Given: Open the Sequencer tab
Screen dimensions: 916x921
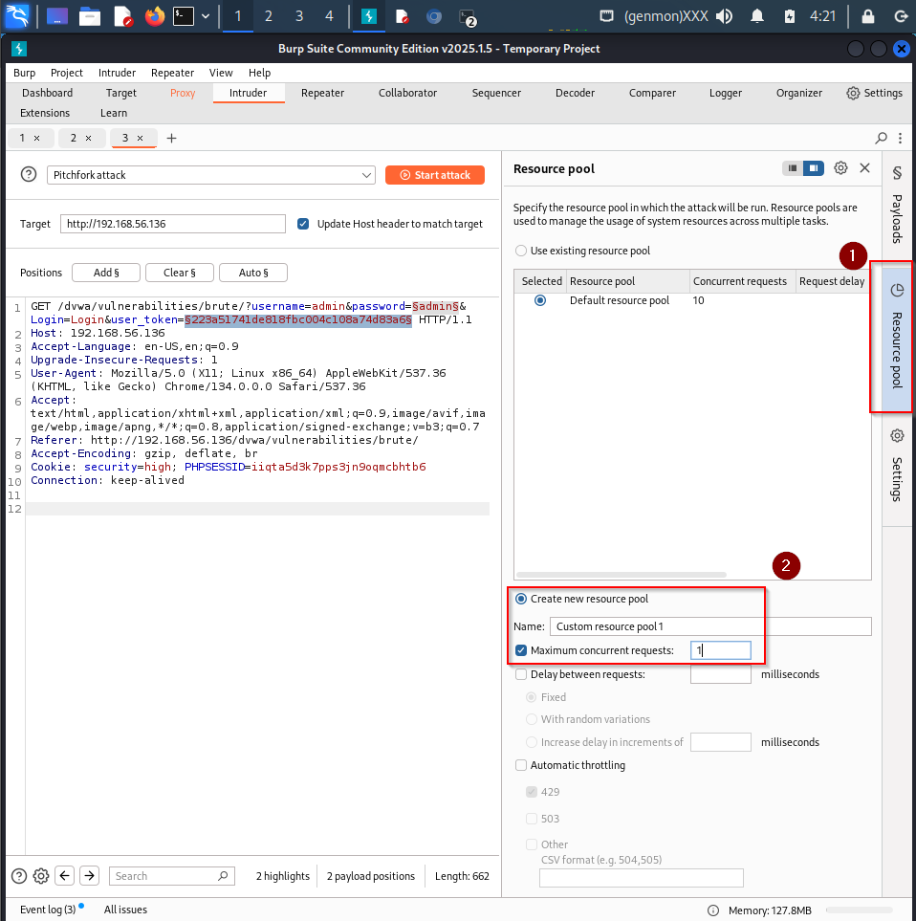Looking at the screenshot, I should click(497, 93).
